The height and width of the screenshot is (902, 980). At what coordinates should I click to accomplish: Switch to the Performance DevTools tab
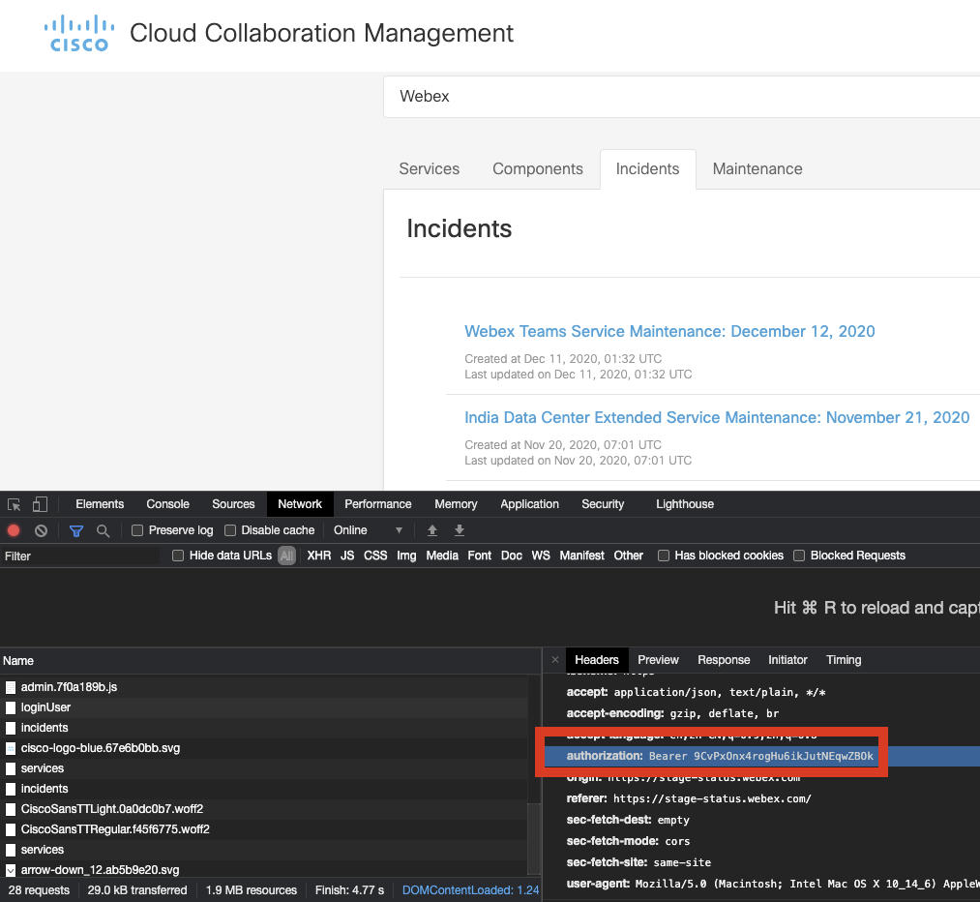click(x=378, y=504)
